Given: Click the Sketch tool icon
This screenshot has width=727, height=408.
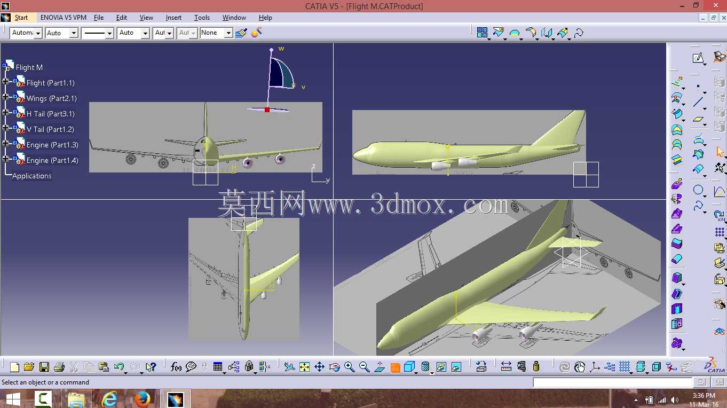Looking at the screenshot, I should click(x=698, y=58).
